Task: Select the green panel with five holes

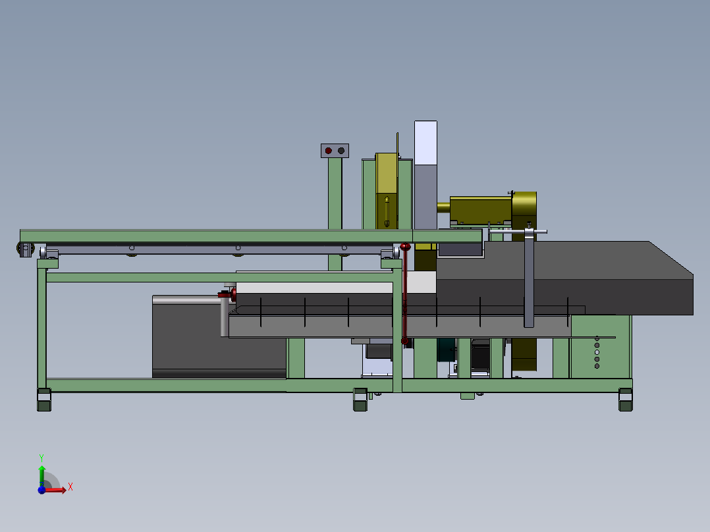Action: 601,346
